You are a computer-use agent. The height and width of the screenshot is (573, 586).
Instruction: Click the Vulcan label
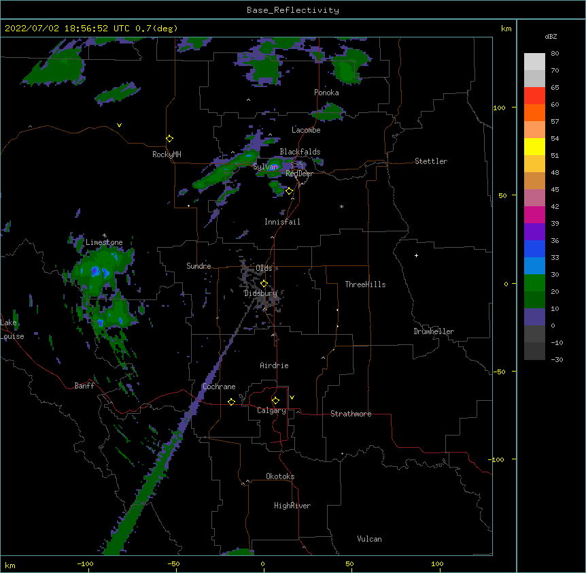tap(369, 539)
